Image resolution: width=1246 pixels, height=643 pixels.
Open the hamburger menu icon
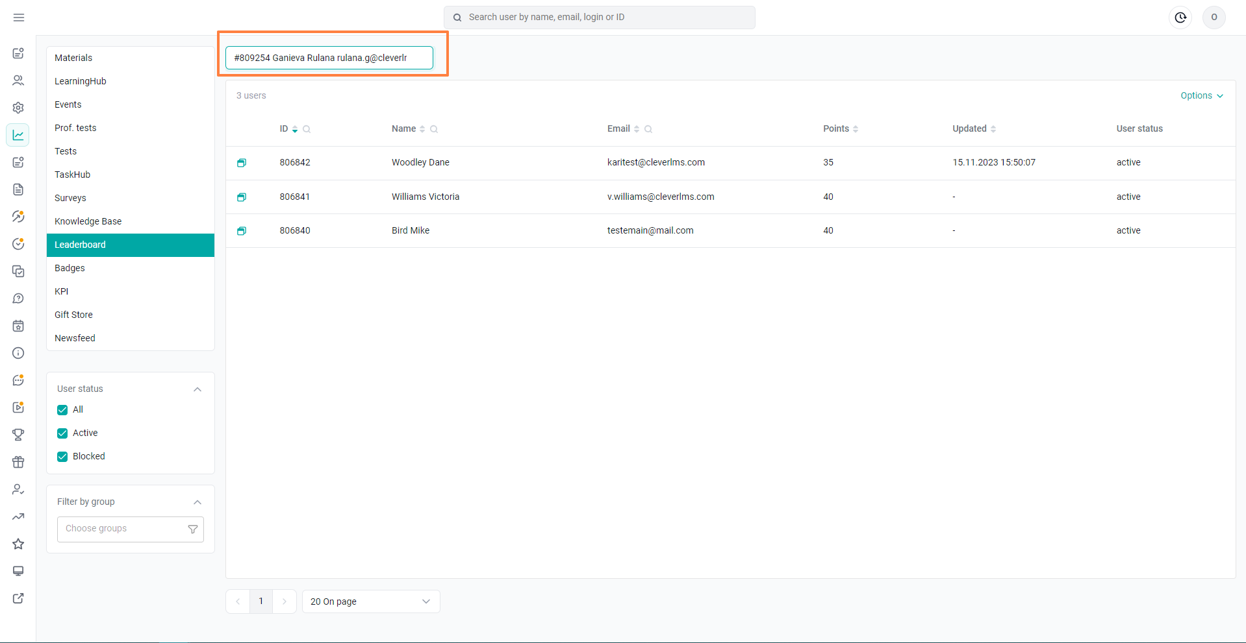coord(19,18)
